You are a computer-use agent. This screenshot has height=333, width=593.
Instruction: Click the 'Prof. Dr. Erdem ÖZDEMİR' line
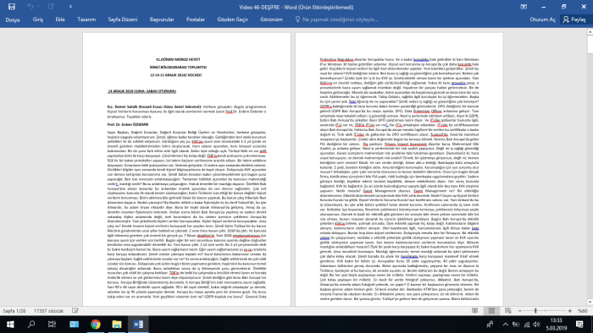(x=127, y=124)
